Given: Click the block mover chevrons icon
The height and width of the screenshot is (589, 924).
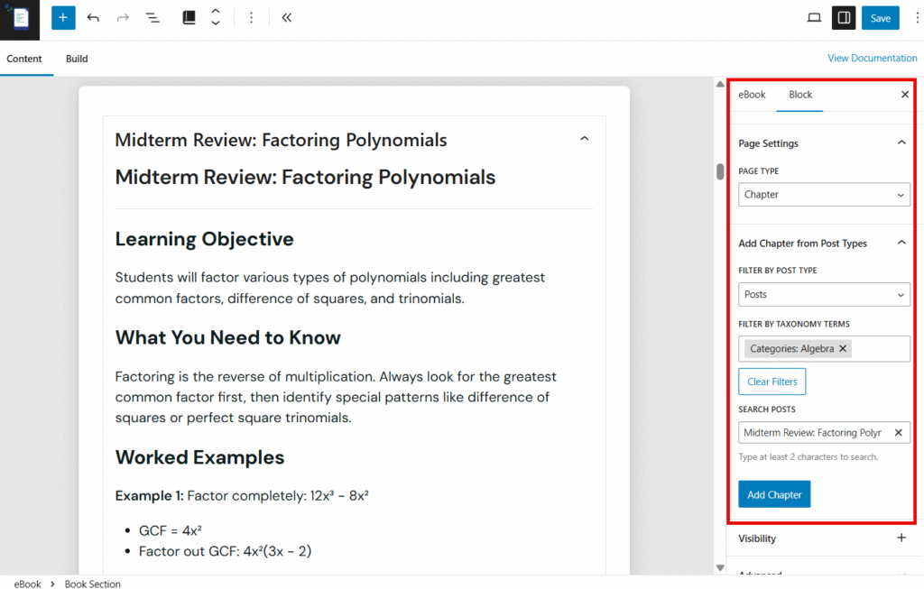Looking at the screenshot, I should point(214,17).
